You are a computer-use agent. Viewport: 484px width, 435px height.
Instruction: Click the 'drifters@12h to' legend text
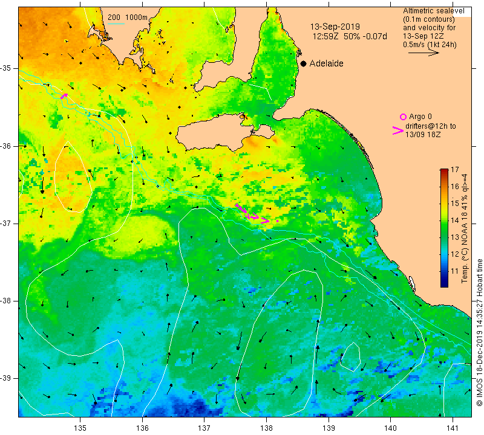tap(431, 126)
